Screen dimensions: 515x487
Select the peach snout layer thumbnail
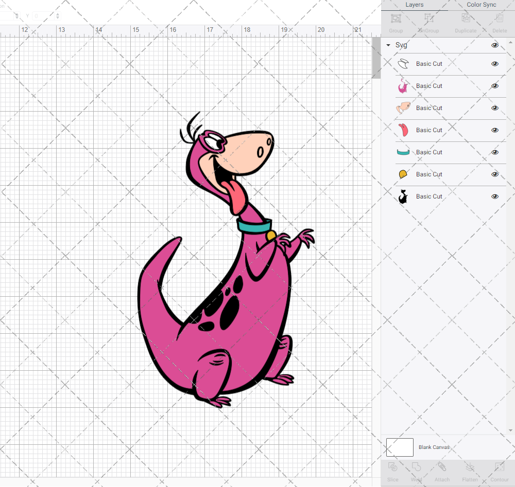[x=403, y=108]
